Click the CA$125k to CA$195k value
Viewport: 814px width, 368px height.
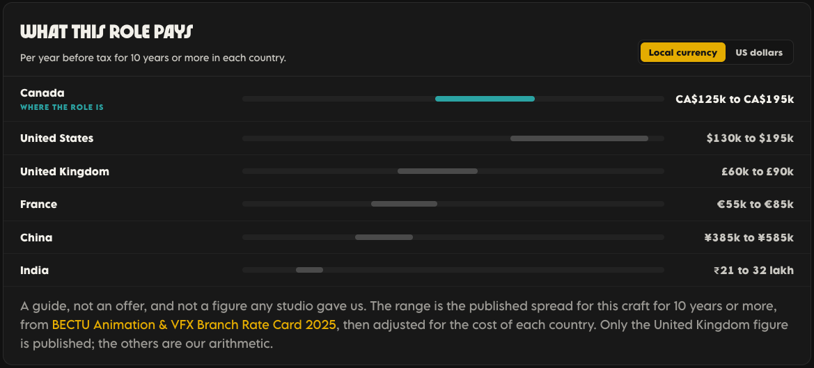tap(735, 99)
